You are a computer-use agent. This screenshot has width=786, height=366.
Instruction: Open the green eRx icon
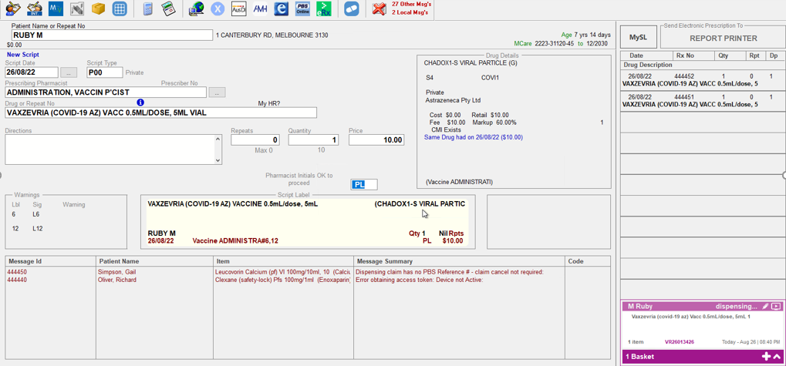[323, 8]
